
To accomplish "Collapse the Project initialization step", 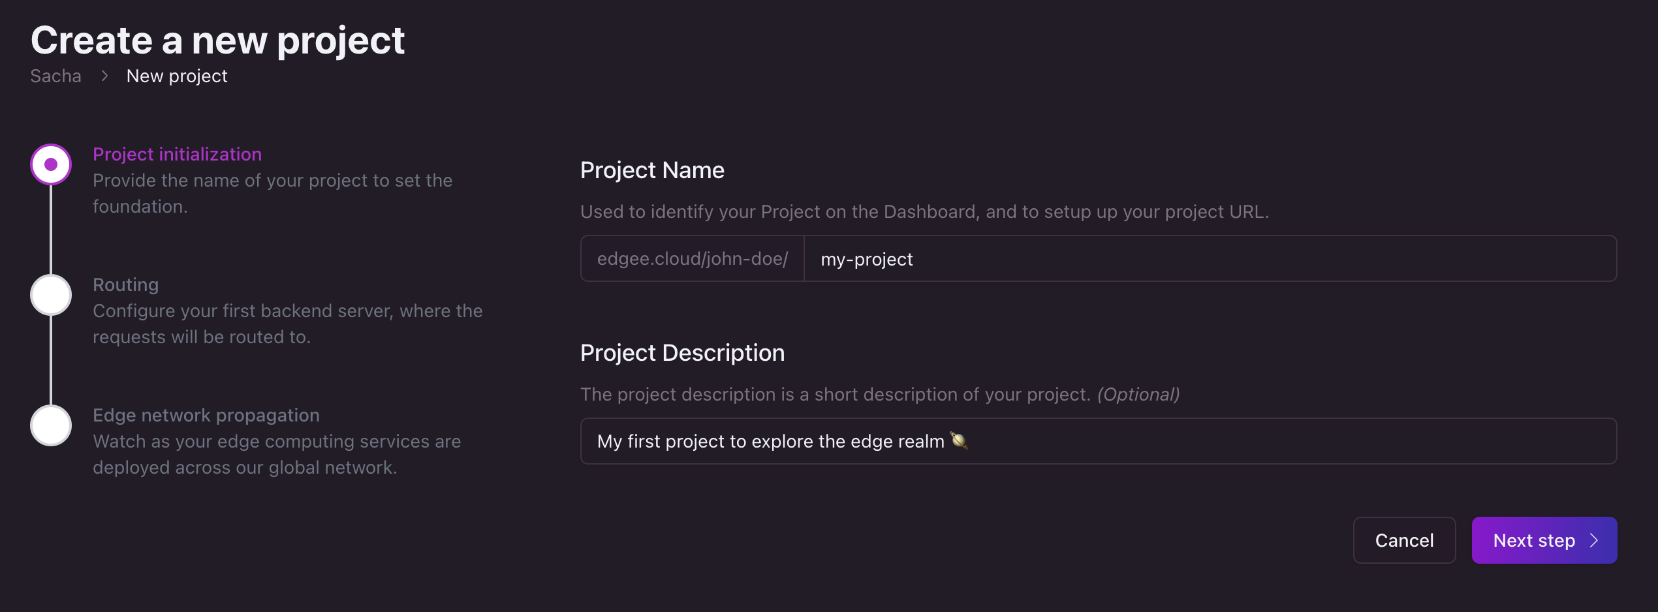I will [177, 154].
